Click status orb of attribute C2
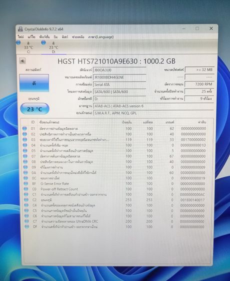230x281 pixels. pyautogui.click(x=26, y=199)
